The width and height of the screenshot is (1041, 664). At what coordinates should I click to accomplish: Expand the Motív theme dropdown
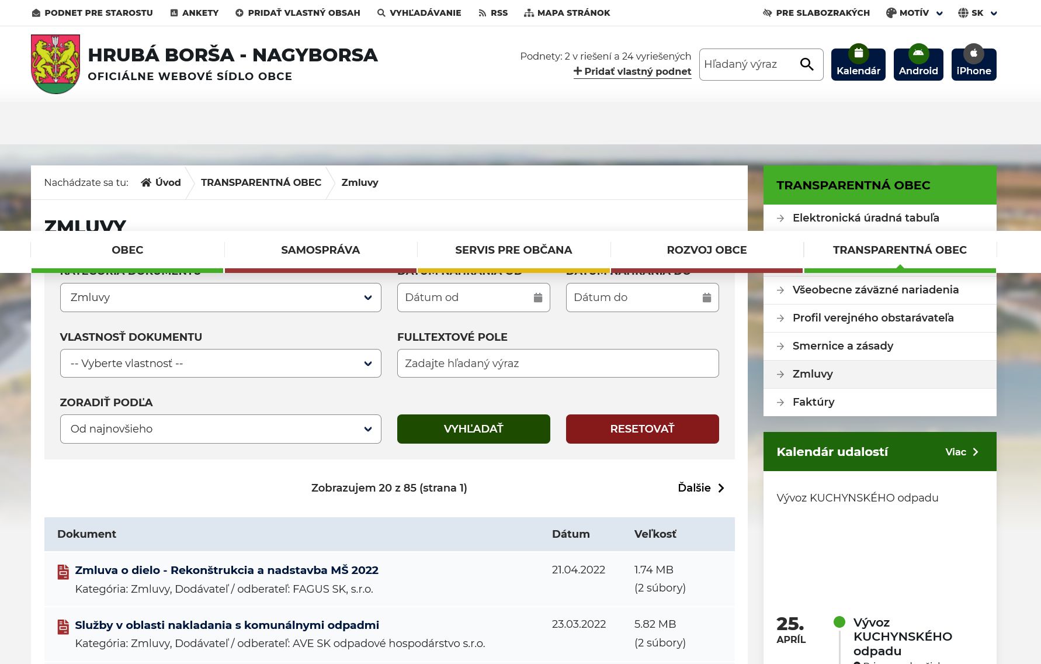[x=914, y=13]
